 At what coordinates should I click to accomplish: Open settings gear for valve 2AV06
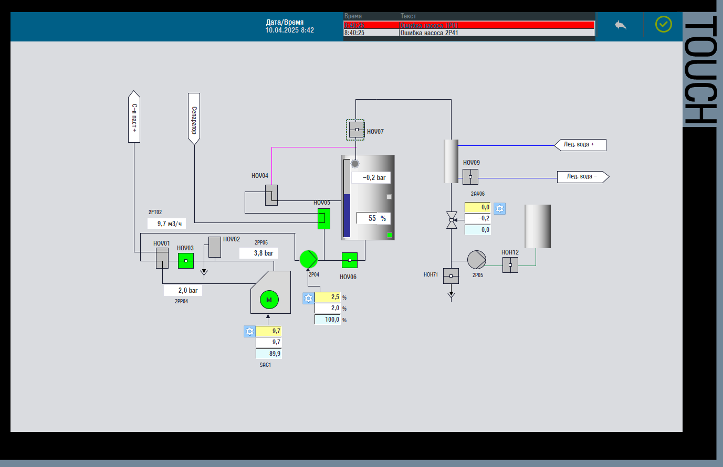(499, 208)
